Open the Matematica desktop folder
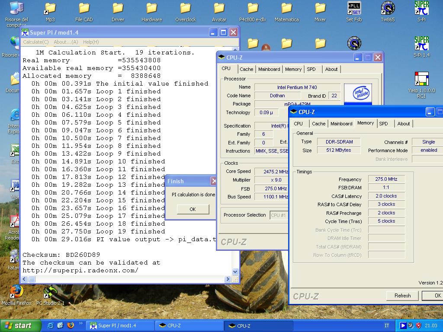Image resolution: width=443 pixels, height=332 pixels. (286, 12)
